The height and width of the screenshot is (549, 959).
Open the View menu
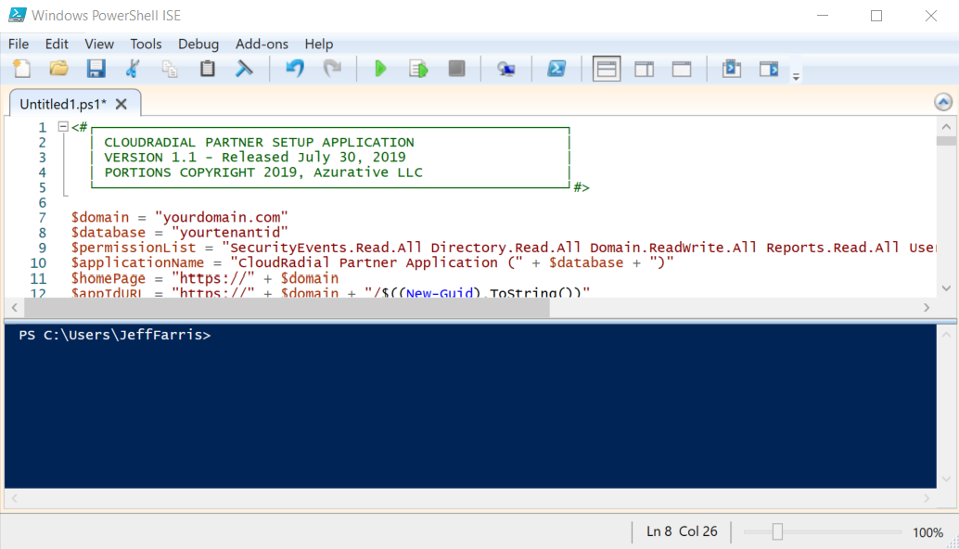[x=99, y=44]
